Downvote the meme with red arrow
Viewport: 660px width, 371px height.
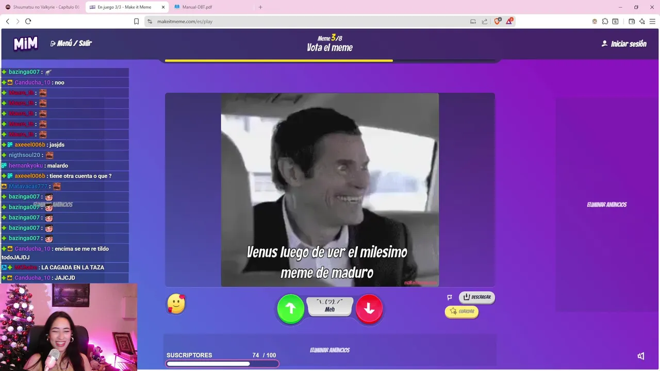click(x=369, y=309)
